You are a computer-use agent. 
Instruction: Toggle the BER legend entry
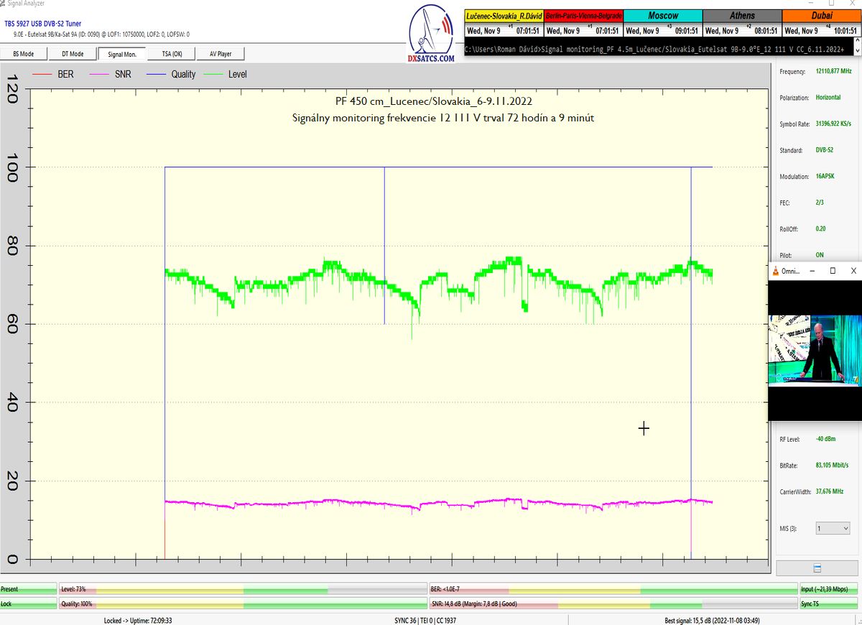[x=55, y=74]
